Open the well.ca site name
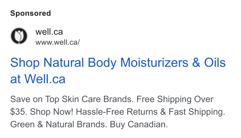 coord(49,32)
